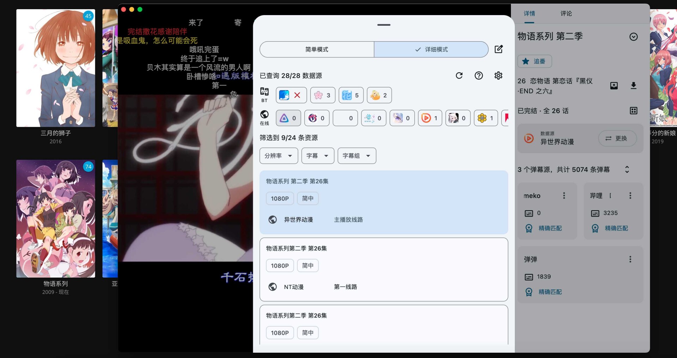The image size is (677, 358).
Task: Select BT source with red X status
Action: point(291,95)
